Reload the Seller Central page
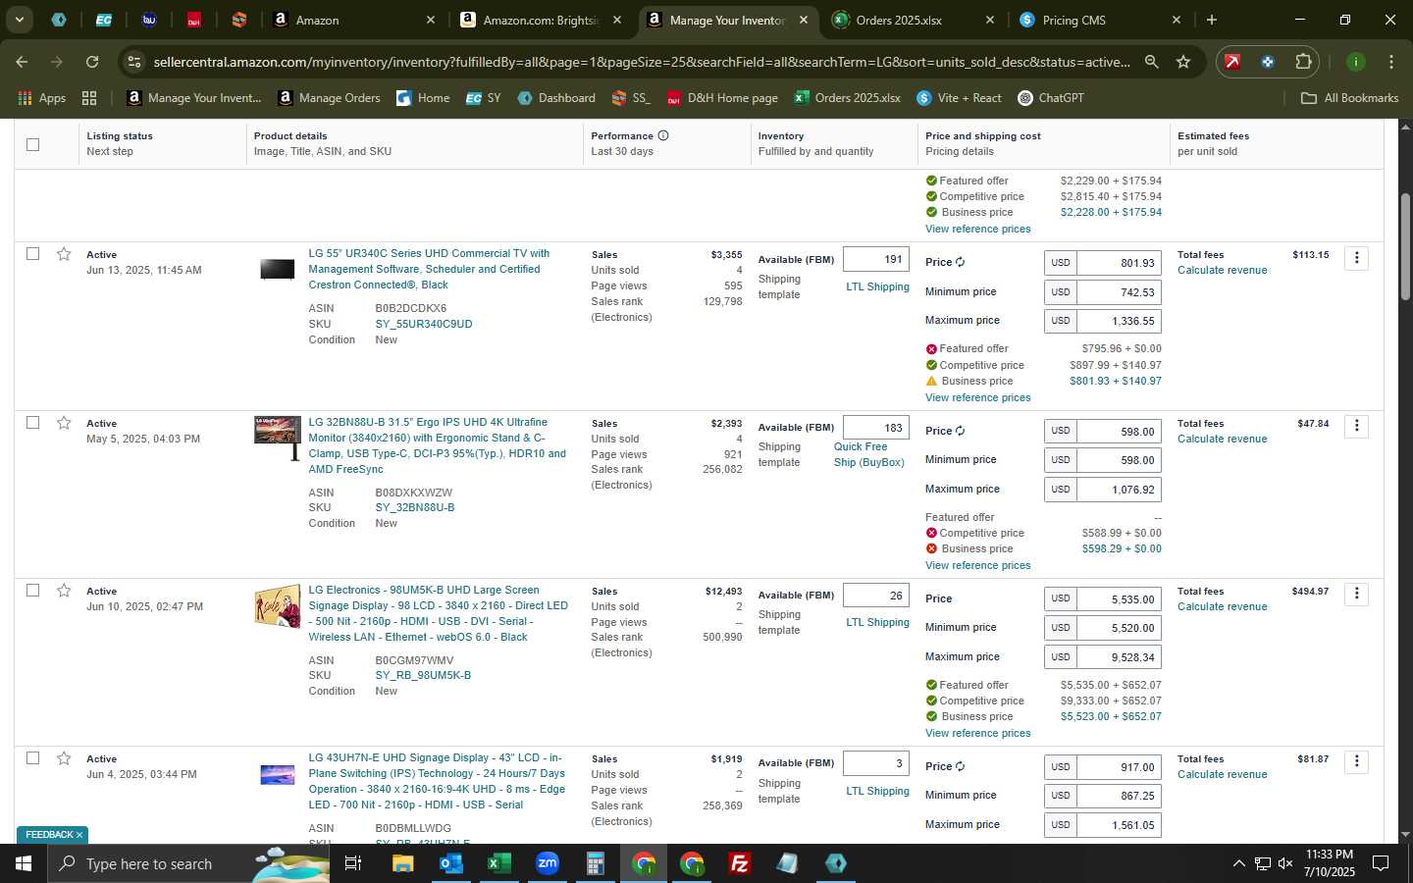The width and height of the screenshot is (1413, 883). point(92,62)
